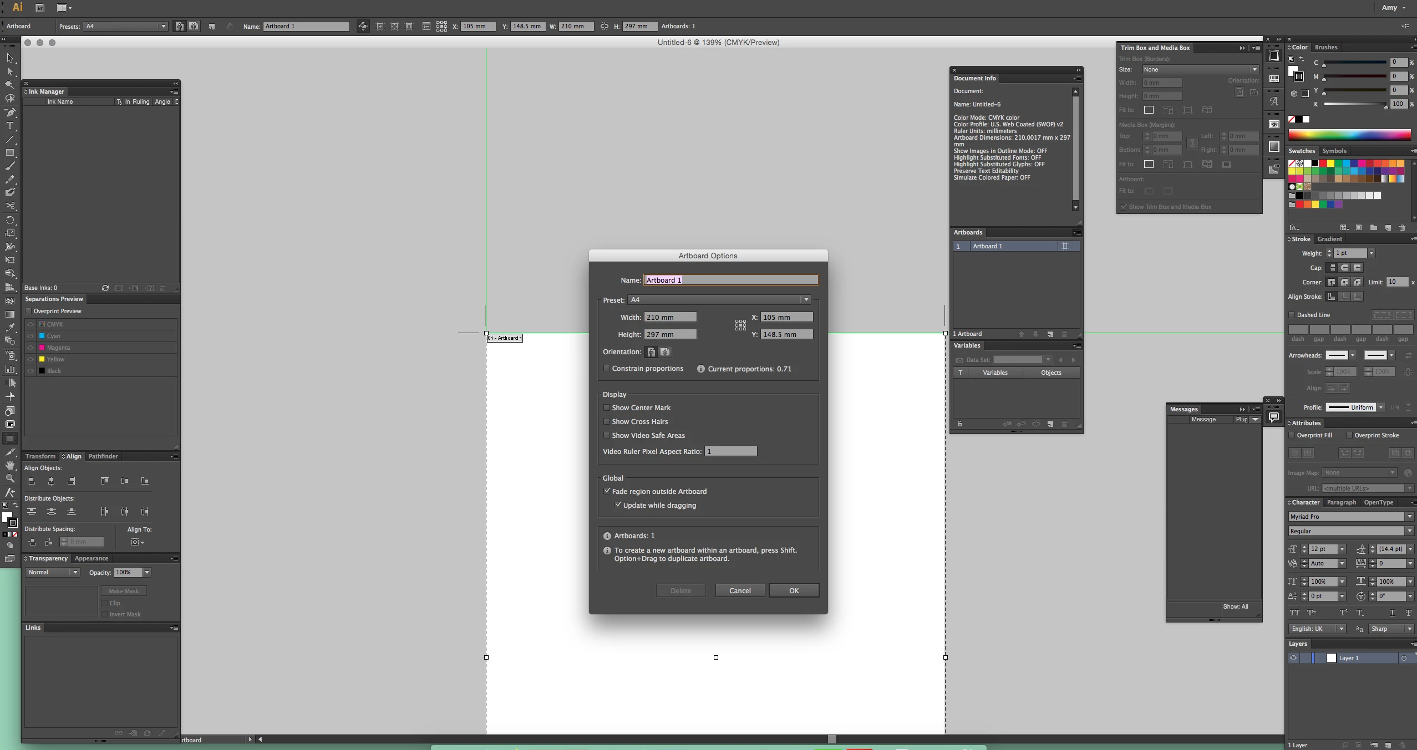Open the Preset A4 dropdown in dialog
1417x750 pixels.
click(720, 300)
